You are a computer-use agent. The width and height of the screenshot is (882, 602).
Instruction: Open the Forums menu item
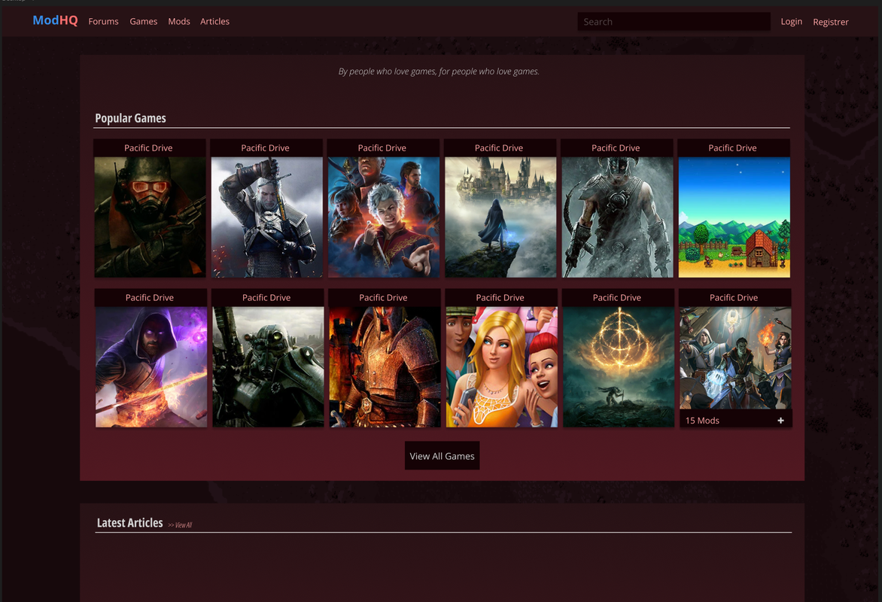104,21
